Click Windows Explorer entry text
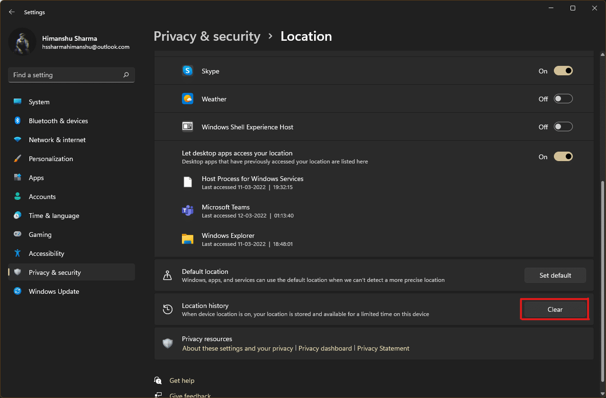Image resolution: width=606 pixels, height=398 pixels. (x=228, y=235)
